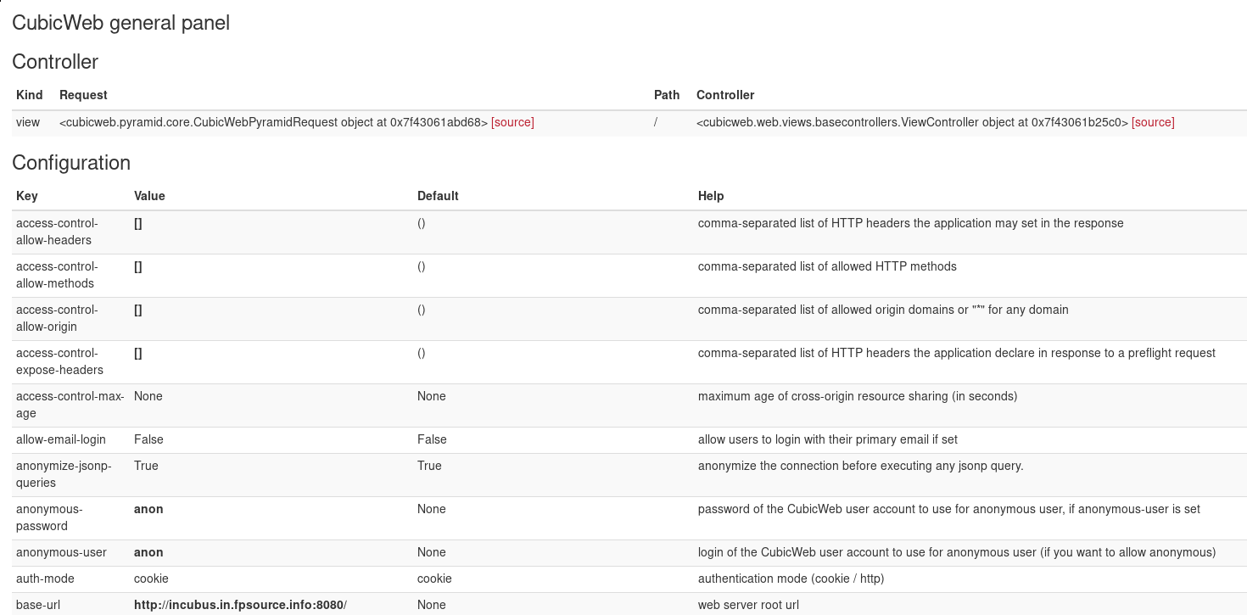Click help text about allowed HTTP methods

click(827, 266)
